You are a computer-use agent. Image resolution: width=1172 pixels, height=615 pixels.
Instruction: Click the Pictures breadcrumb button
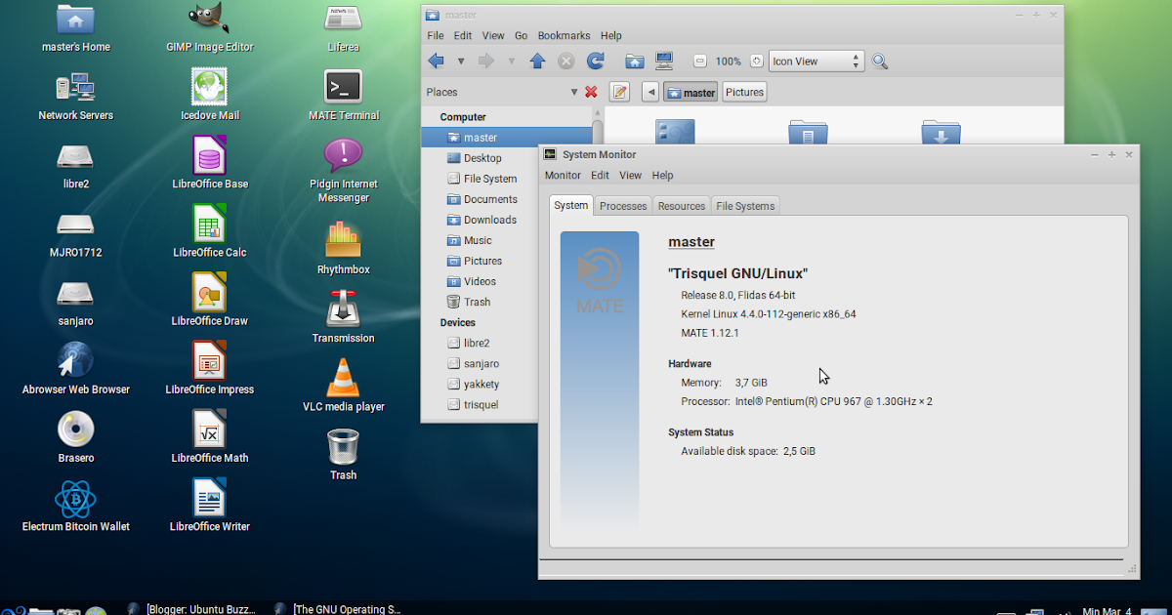point(744,91)
